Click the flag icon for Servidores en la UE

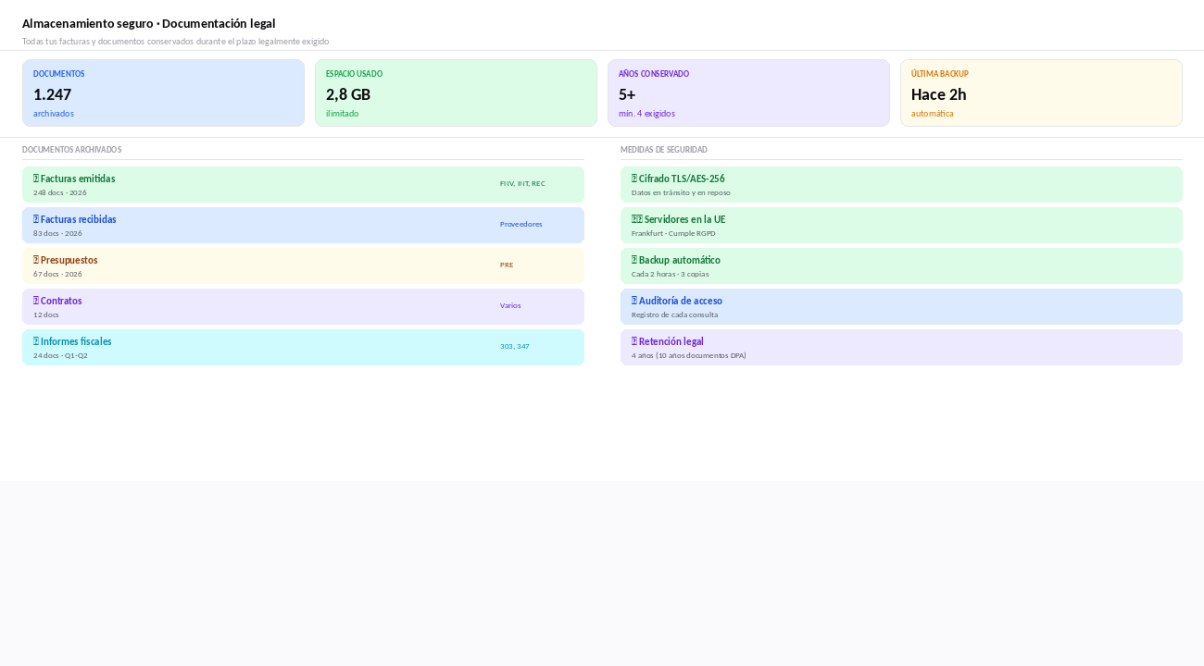[637, 219]
